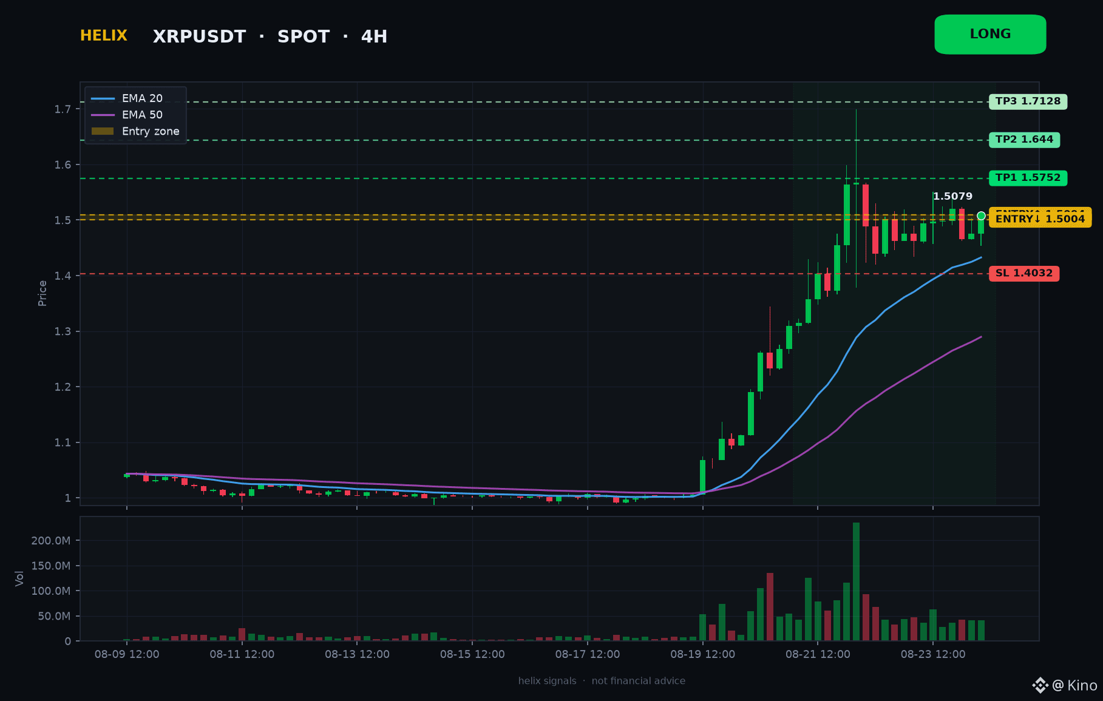The height and width of the screenshot is (701, 1103).
Task: Click the 50.0M volume axis tick
Action: pyautogui.click(x=54, y=617)
